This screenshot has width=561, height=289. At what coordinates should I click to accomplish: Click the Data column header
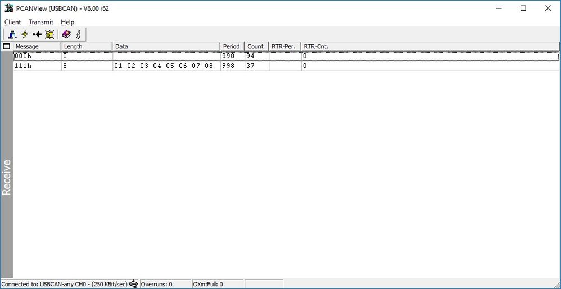[x=166, y=47]
